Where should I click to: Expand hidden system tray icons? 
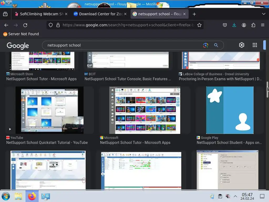[235, 196]
